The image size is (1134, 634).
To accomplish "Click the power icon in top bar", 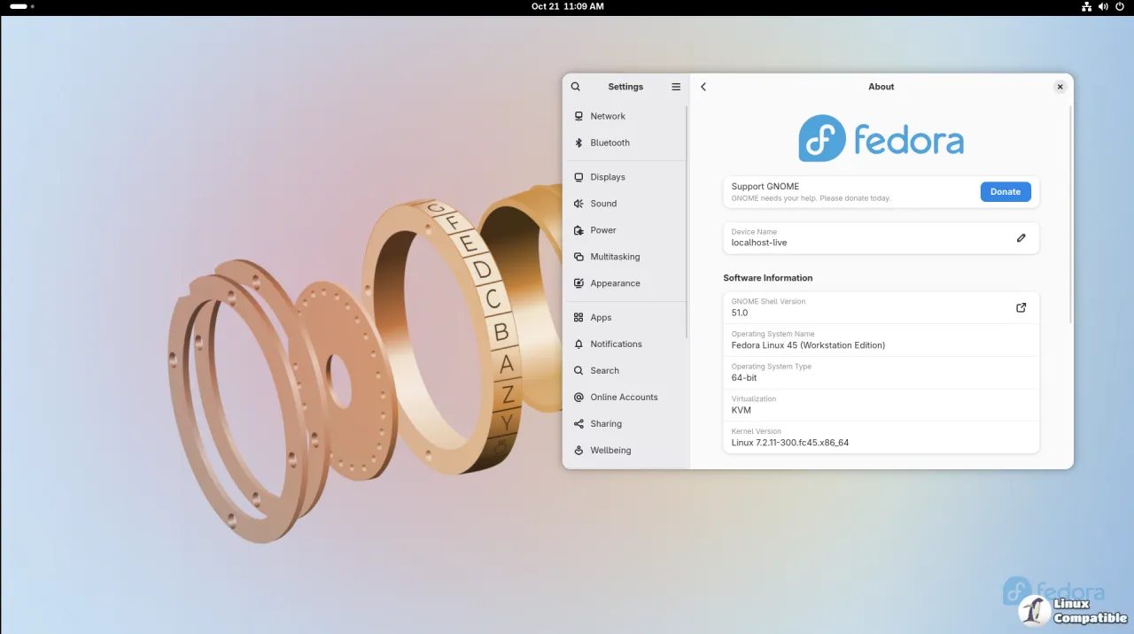I will click(1120, 6).
